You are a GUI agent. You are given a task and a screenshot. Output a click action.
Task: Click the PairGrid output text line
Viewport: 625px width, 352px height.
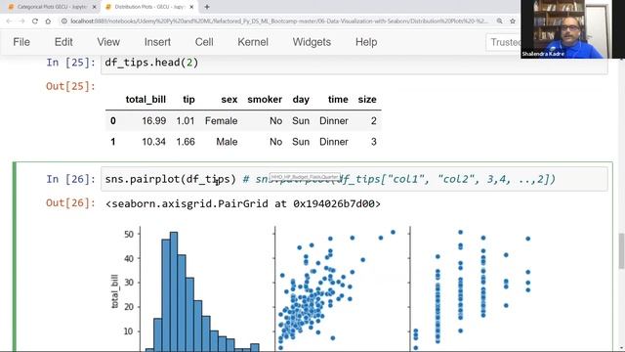click(x=243, y=204)
